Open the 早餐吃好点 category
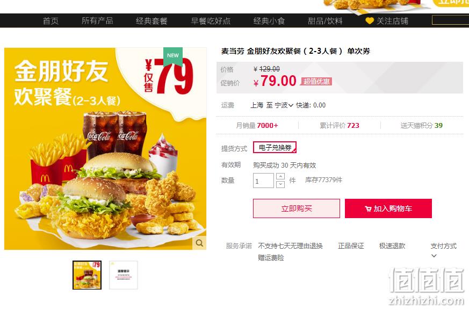 (x=211, y=21)
